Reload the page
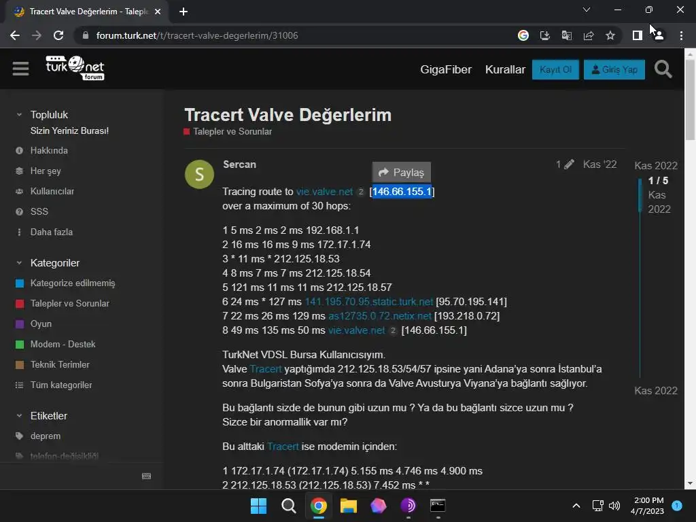This screenshot has width=696, height=522. click(58, 35)
